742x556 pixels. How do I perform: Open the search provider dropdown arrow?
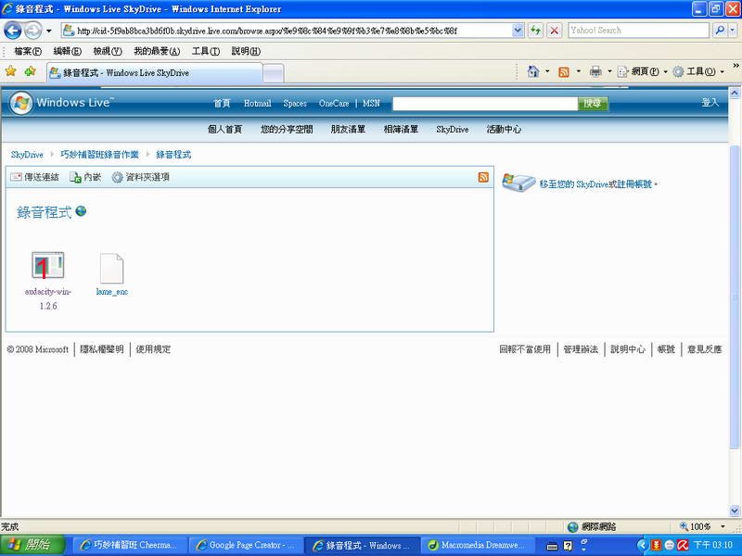[x=732, y=31]
